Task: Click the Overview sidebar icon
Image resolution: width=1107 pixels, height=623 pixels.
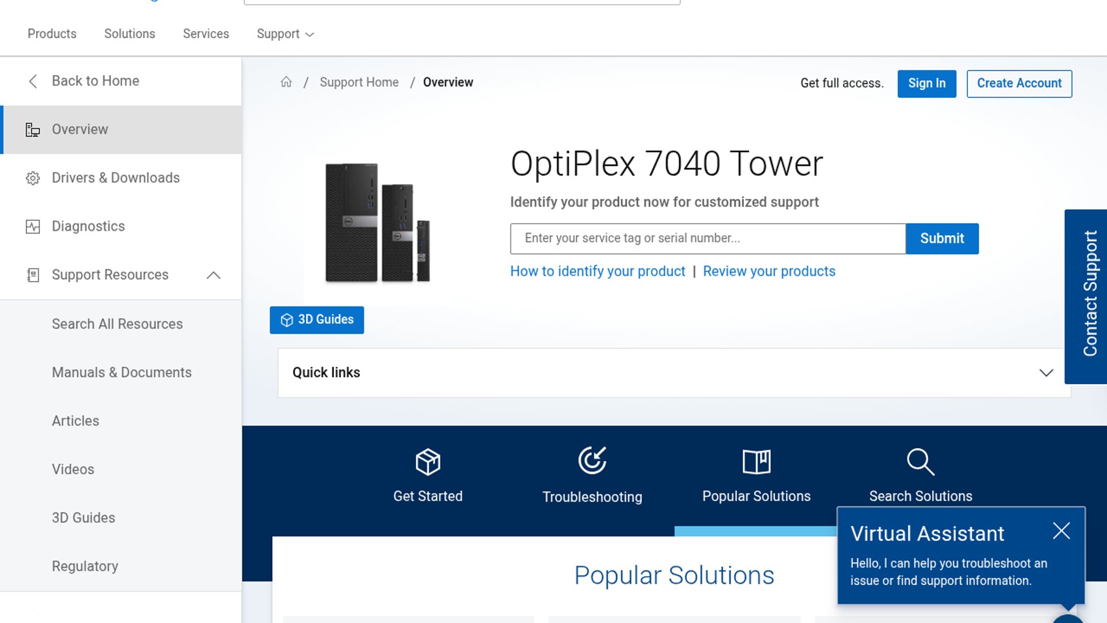Action: pyautogui.click(x=33, y=130)
